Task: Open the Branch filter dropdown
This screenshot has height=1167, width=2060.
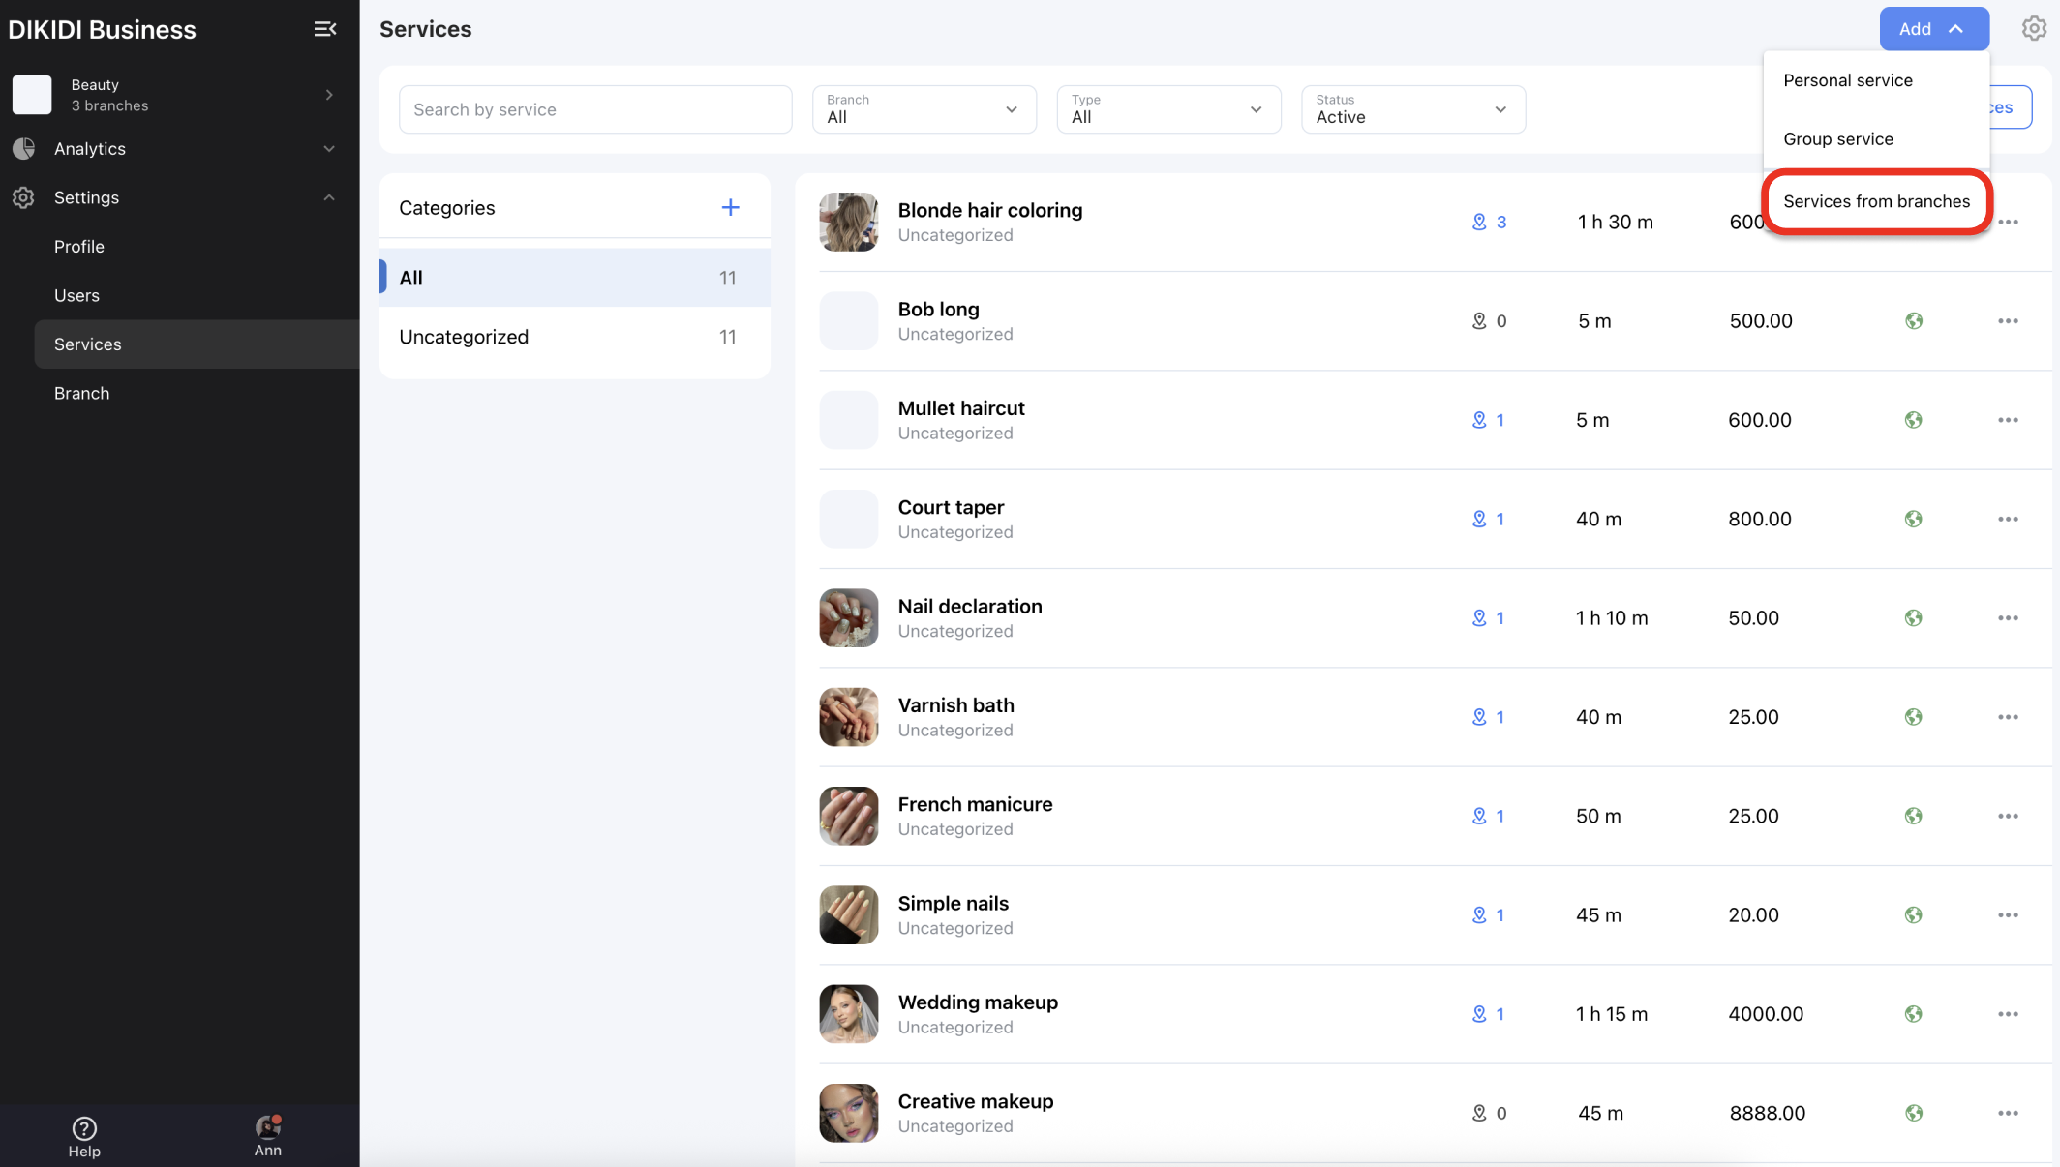Action: (x=924, y=109)
